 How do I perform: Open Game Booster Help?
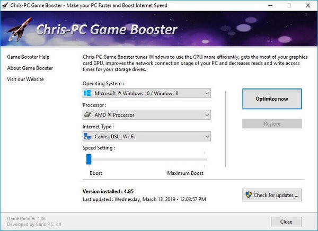(x=28, y=57)
